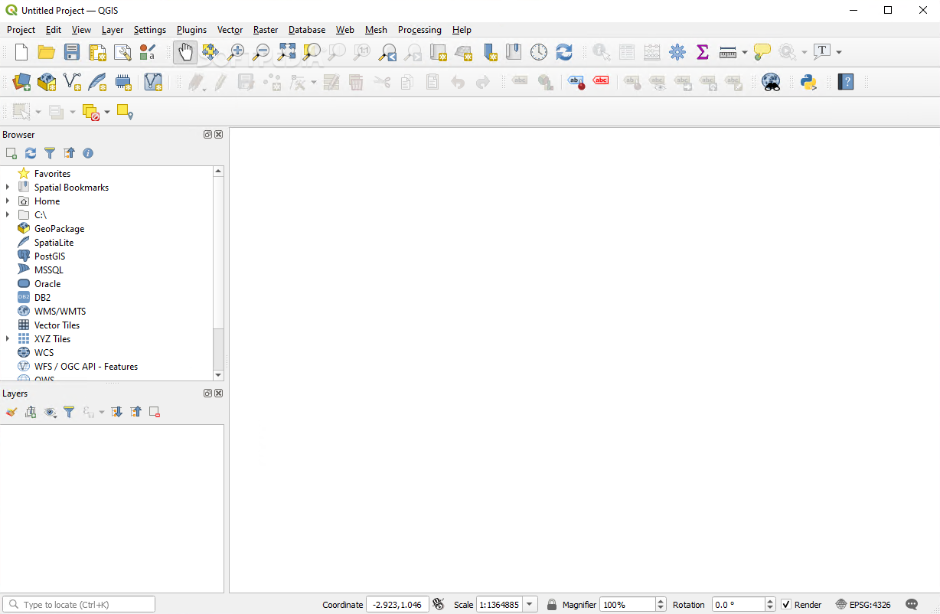Filter the legend in Layers panel
The image size is (940, 614).
tap(69, 412)
